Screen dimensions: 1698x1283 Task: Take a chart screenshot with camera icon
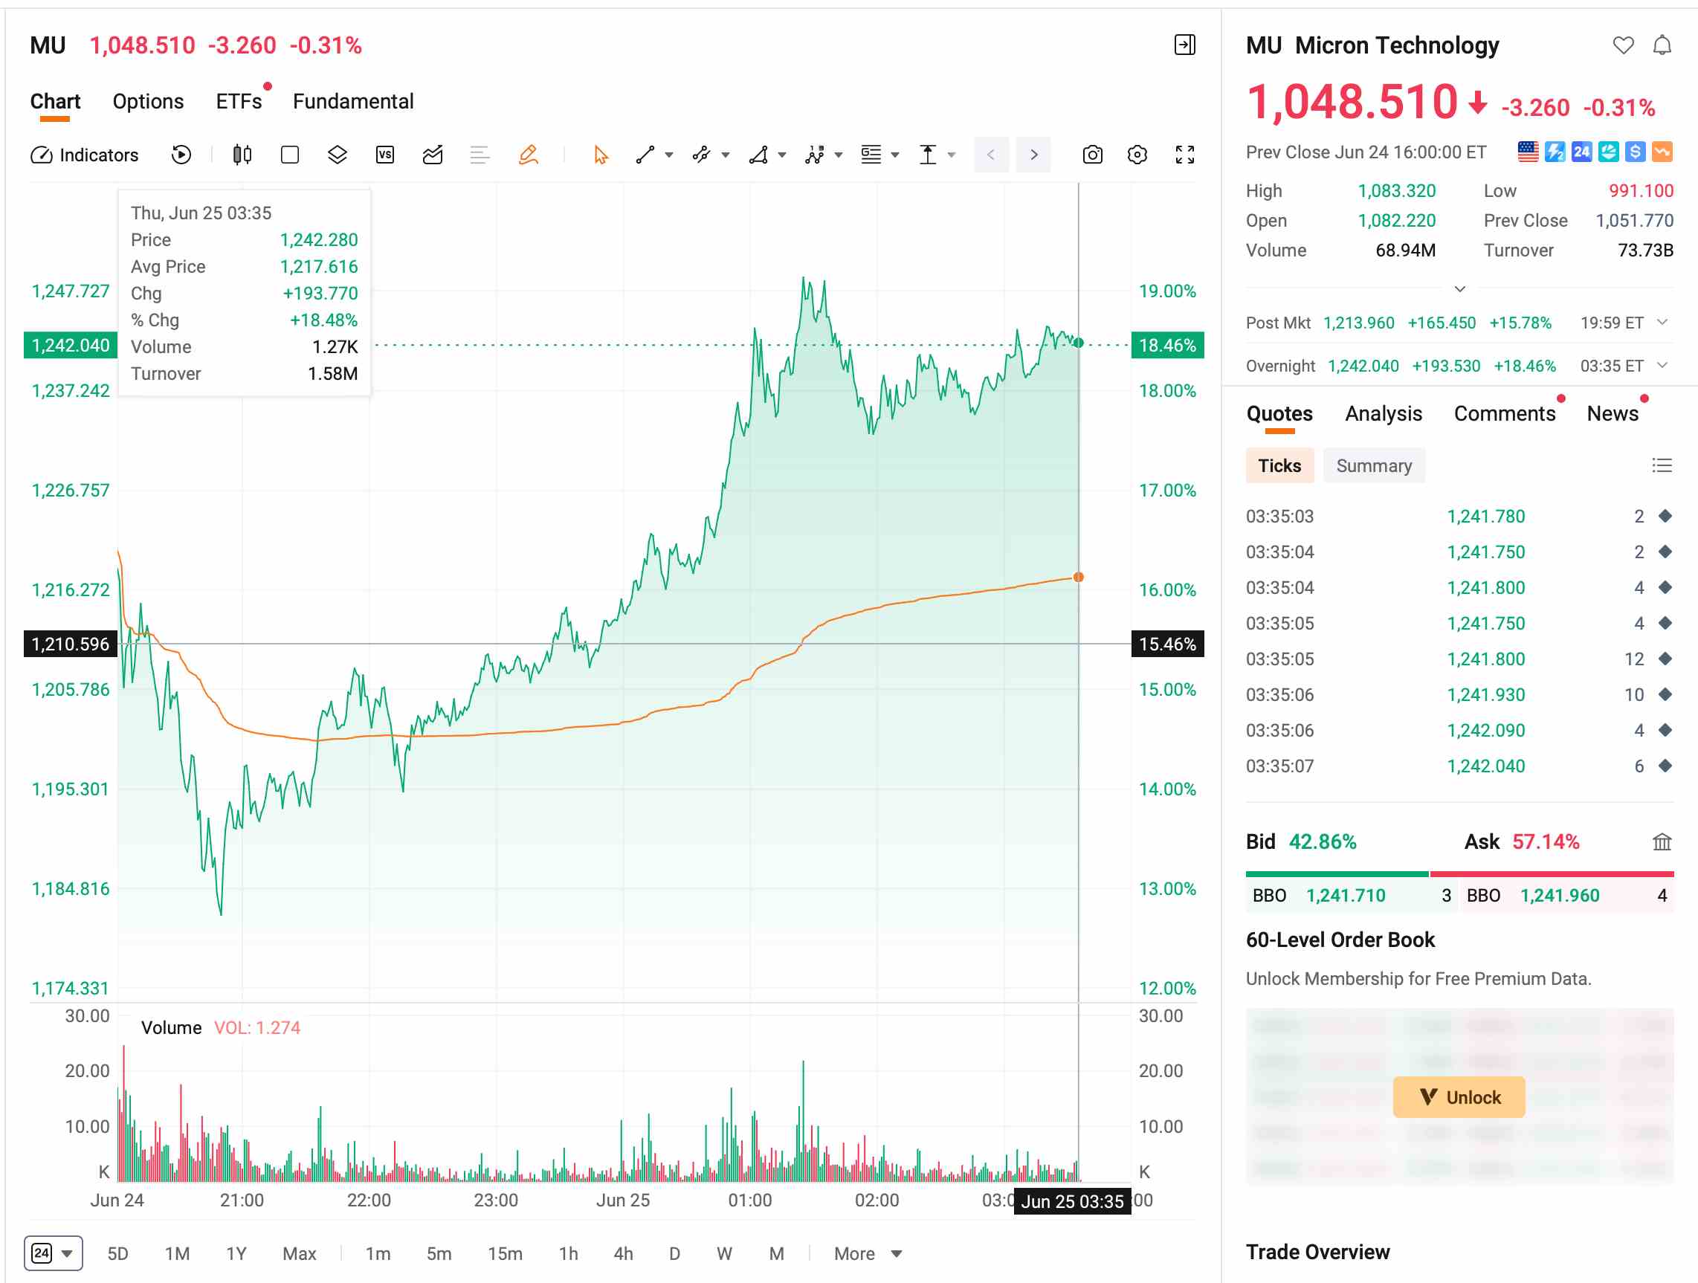click(x=1092, y=155)
